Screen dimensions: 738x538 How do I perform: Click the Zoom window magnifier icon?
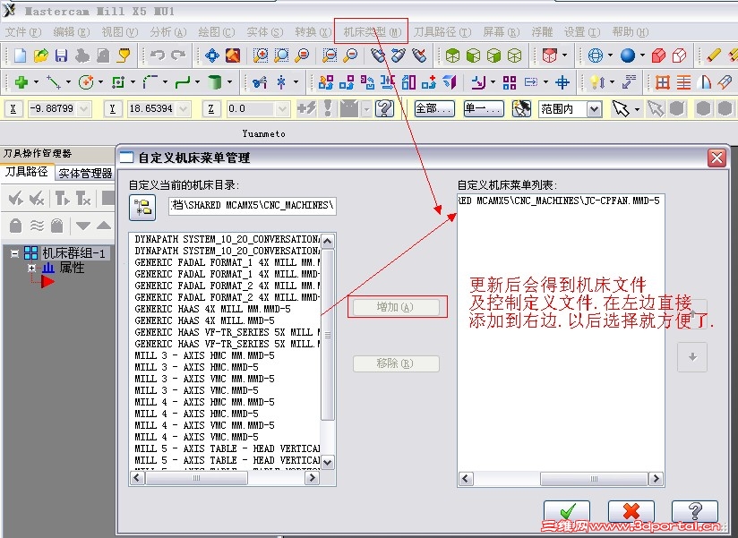[x=261, y=56]
